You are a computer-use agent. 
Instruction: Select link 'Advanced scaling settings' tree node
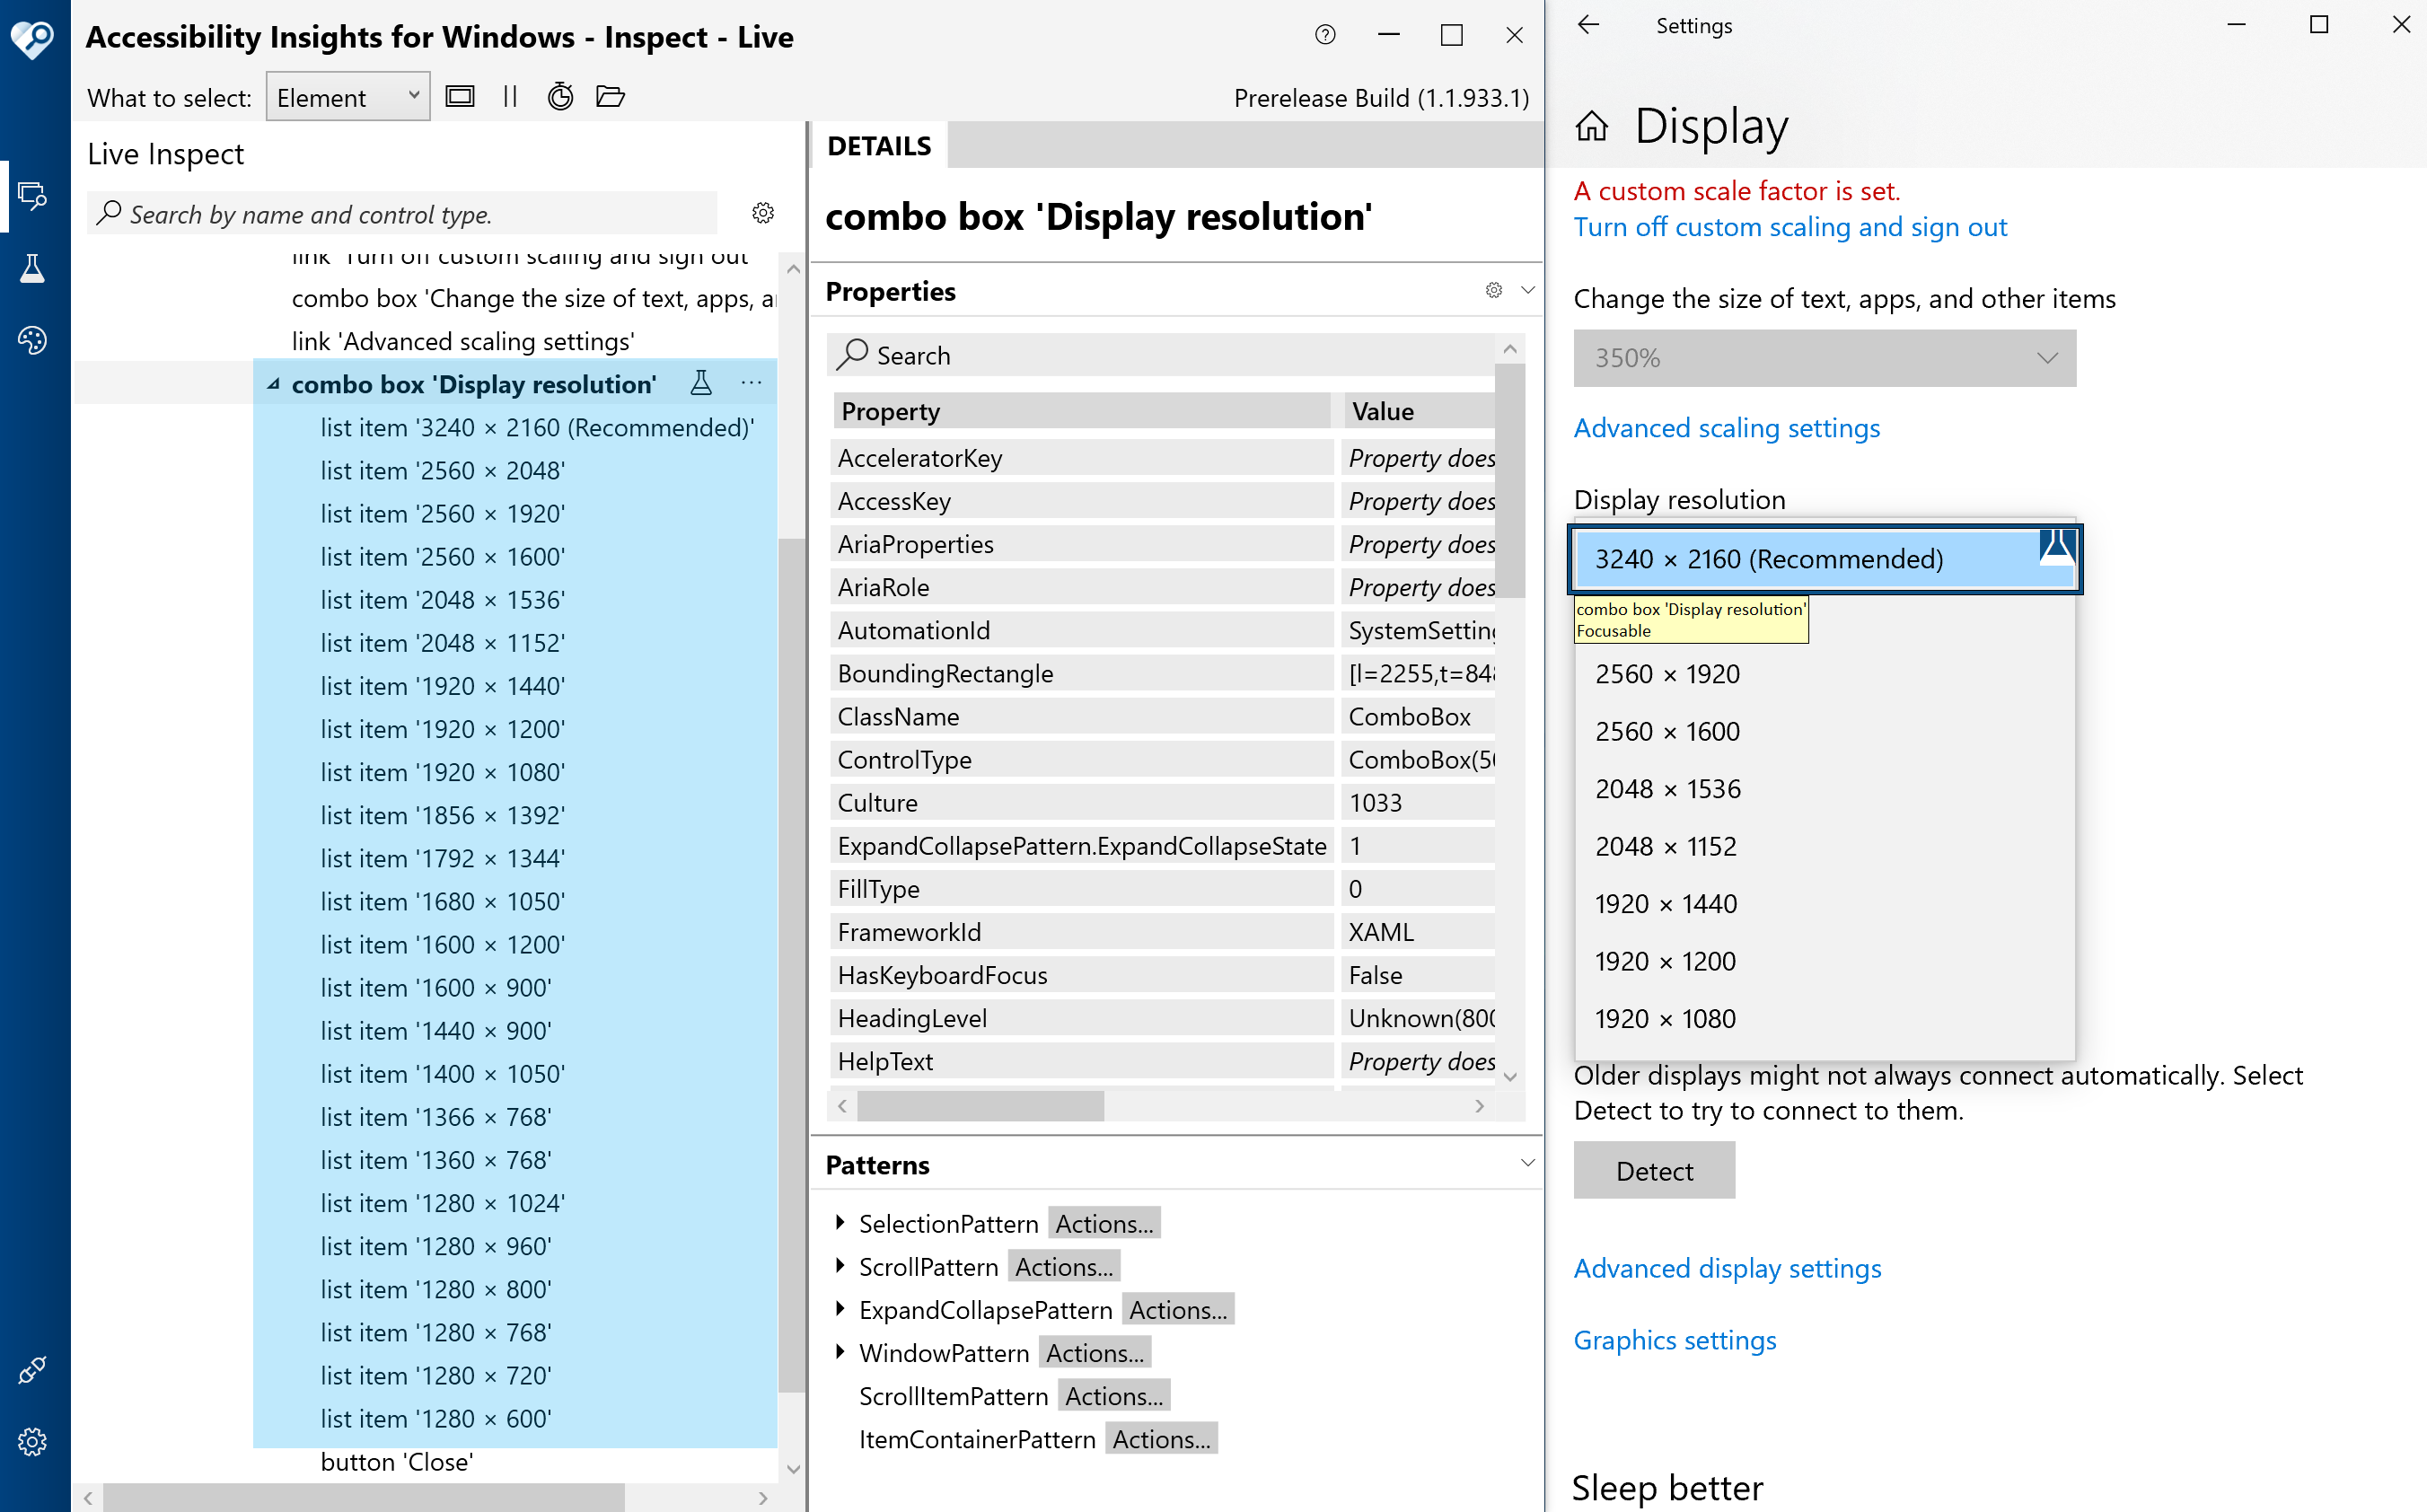tap(463, 341)
